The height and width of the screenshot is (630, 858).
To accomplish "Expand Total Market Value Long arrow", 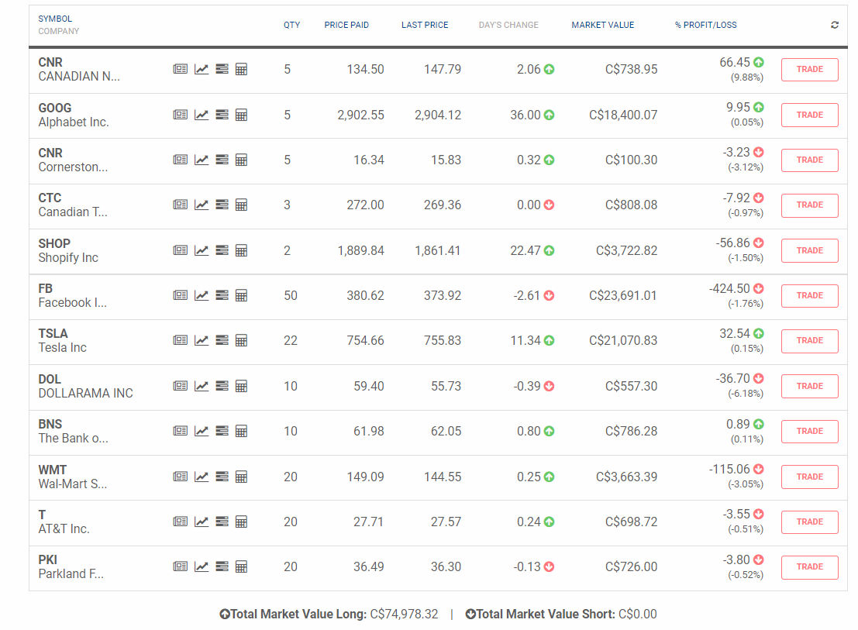I will click(224, 615).
